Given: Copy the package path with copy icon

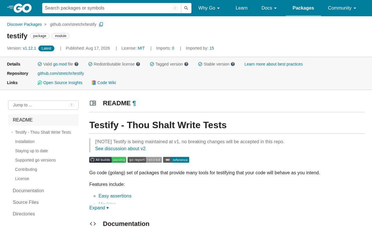Looking at the screenshot, I should pos(101,24).
